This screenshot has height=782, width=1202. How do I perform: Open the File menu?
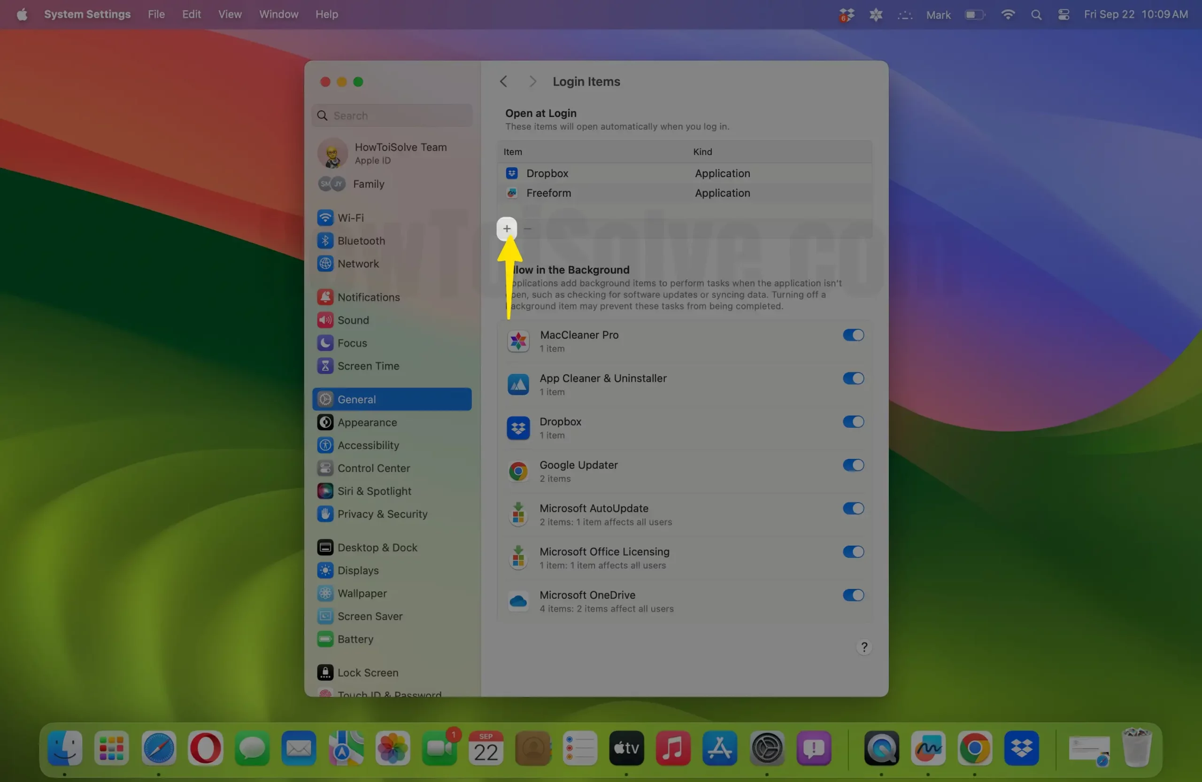tap(156, 15)
